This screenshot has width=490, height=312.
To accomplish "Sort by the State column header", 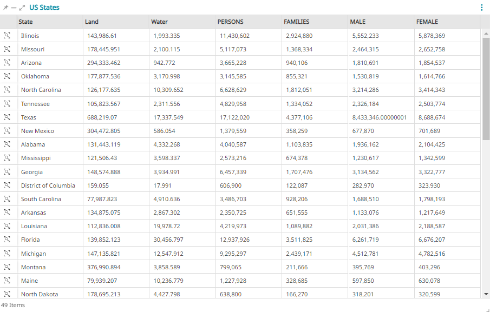I will (25, 22).
